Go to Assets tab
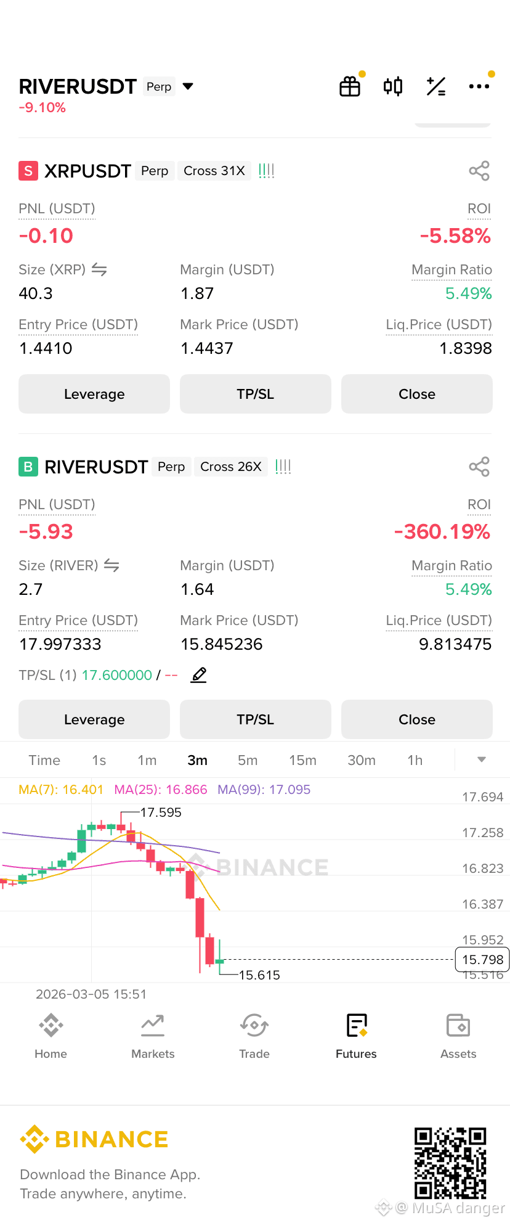 point(458,1036)
